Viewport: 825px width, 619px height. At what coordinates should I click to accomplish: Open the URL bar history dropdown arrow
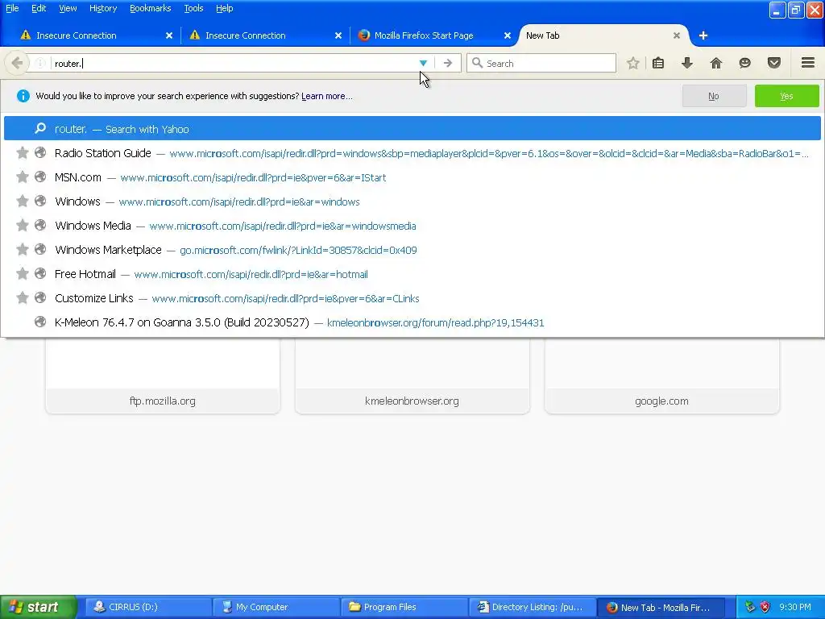point(423,63)
